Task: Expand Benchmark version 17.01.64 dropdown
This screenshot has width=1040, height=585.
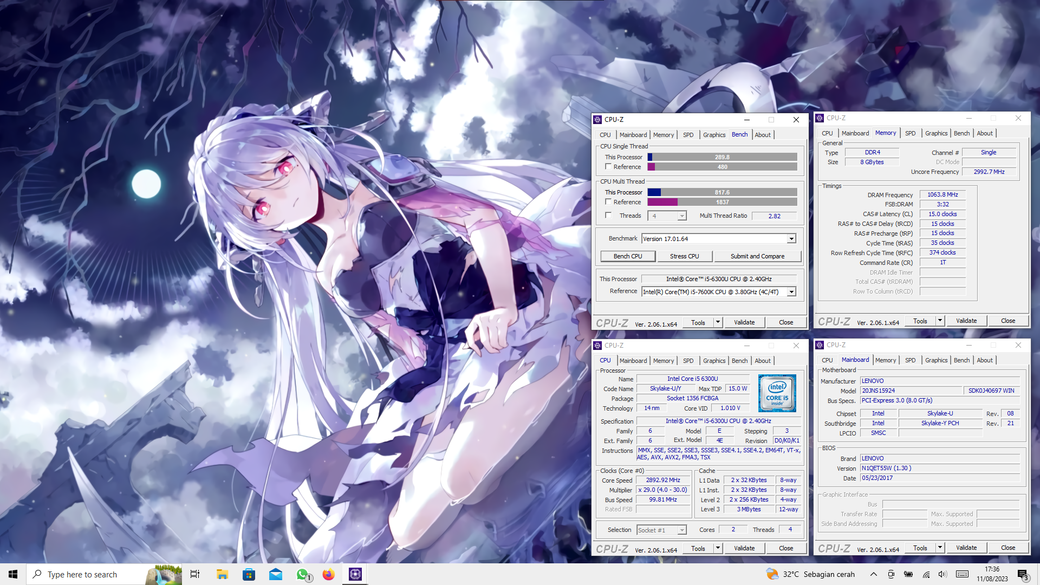Action: [791, 239]
